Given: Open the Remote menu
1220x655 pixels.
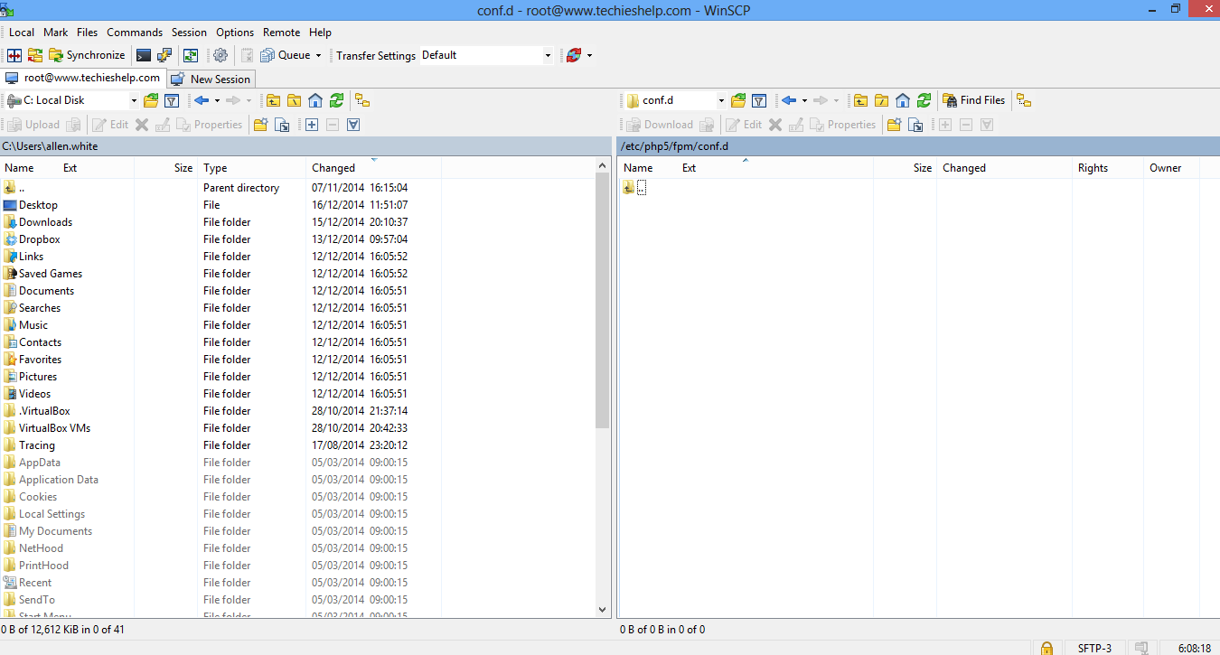Looking at the screenshot, I should (281, 32).
